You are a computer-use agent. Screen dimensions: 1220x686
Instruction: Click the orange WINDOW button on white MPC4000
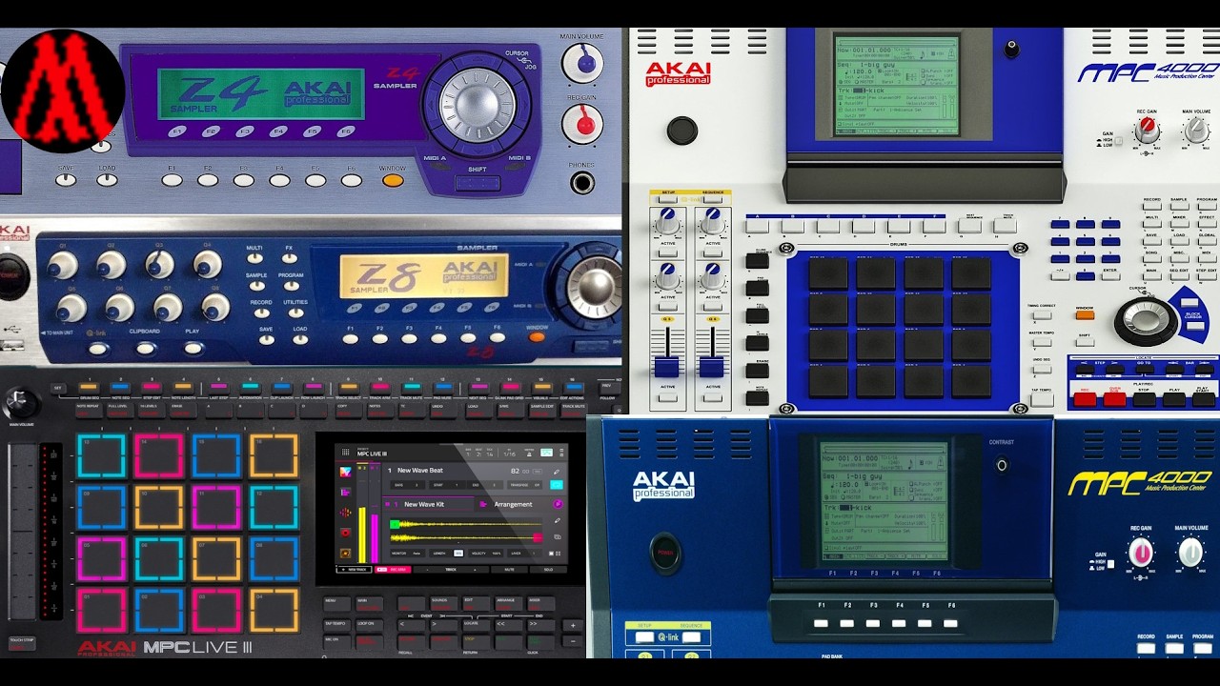(x=1086, y=315)
